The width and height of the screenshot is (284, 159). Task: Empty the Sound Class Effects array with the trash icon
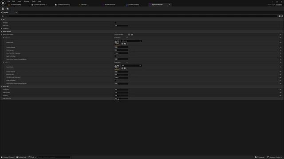[132, 34]
